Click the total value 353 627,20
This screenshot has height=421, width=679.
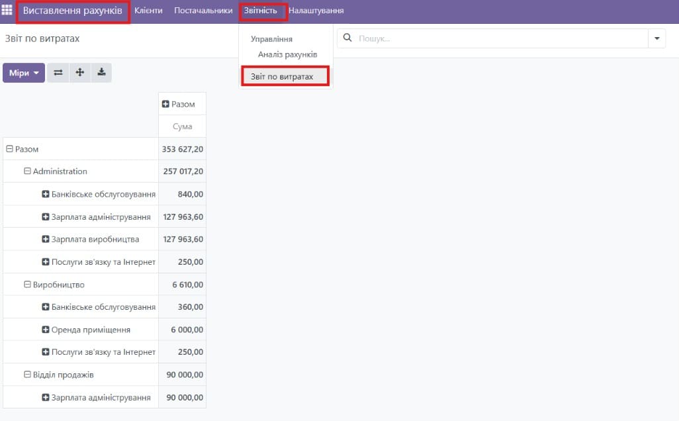182,149
